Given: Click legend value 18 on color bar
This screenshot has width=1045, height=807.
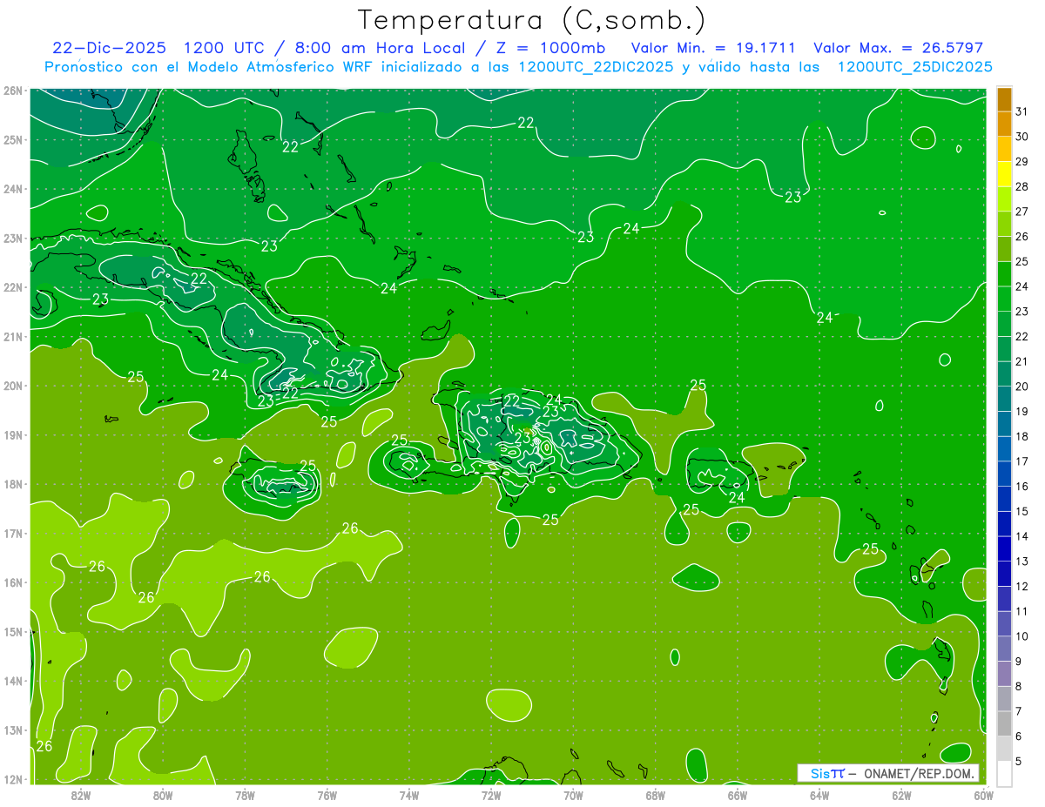Looking at the screenshot, I should tap(1021, 436).
